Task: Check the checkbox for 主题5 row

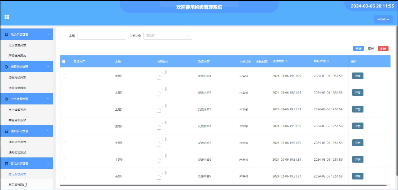Action: 64,143
